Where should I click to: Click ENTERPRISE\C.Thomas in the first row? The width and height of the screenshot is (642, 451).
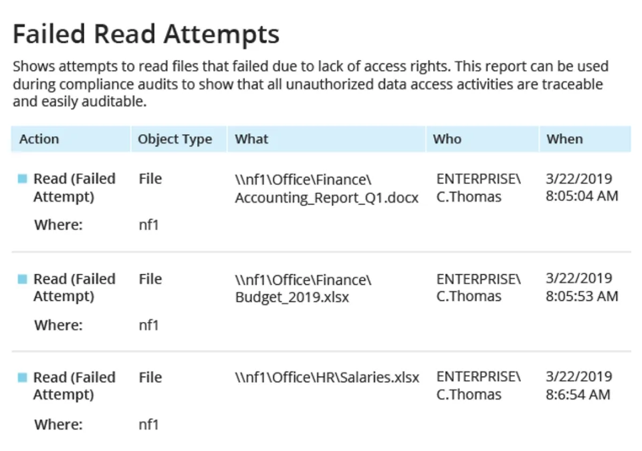click(477, 188)
